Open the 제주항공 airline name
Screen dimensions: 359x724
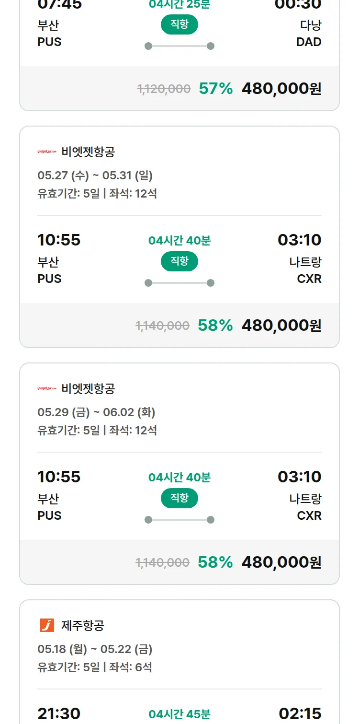(83, 625)
